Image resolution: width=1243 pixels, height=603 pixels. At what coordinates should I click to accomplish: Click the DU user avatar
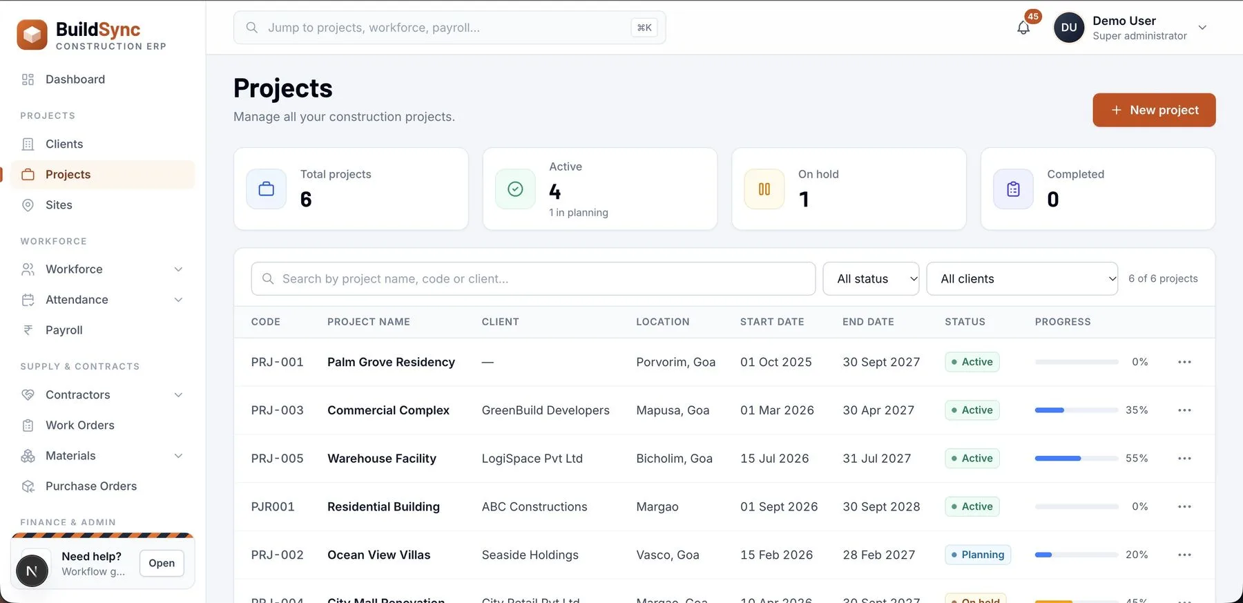[1069, 28]
